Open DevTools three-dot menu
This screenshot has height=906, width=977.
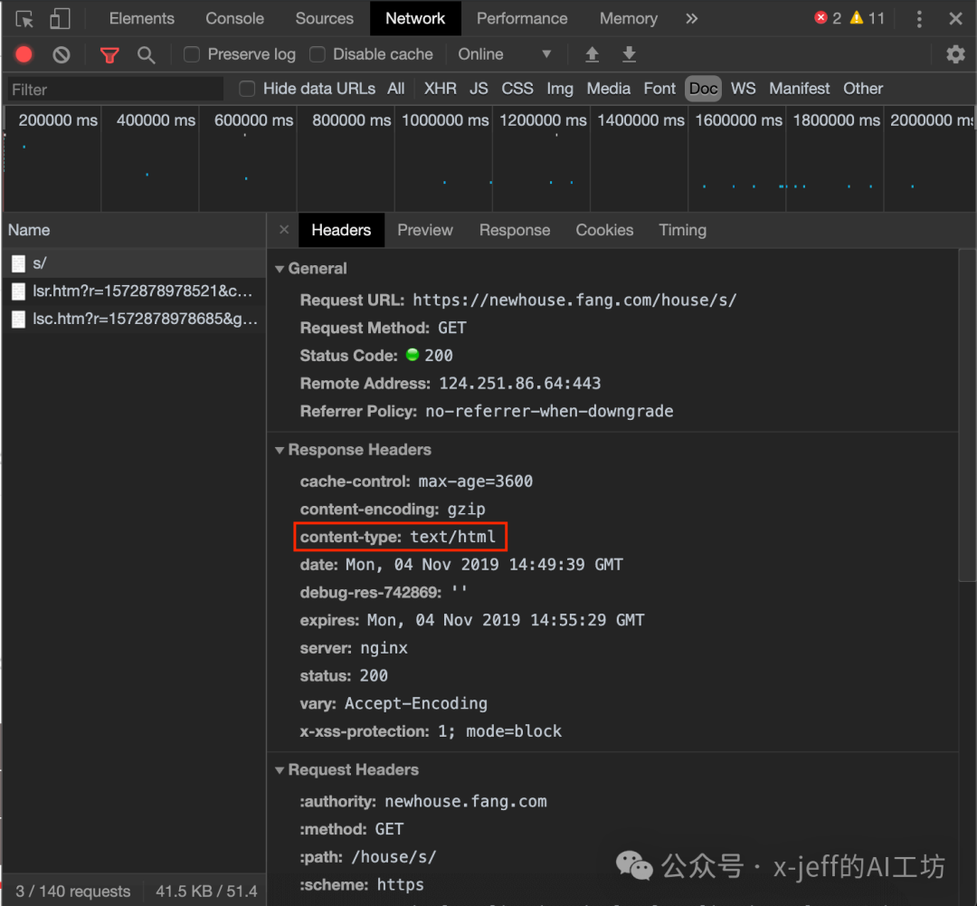[919, 19]
